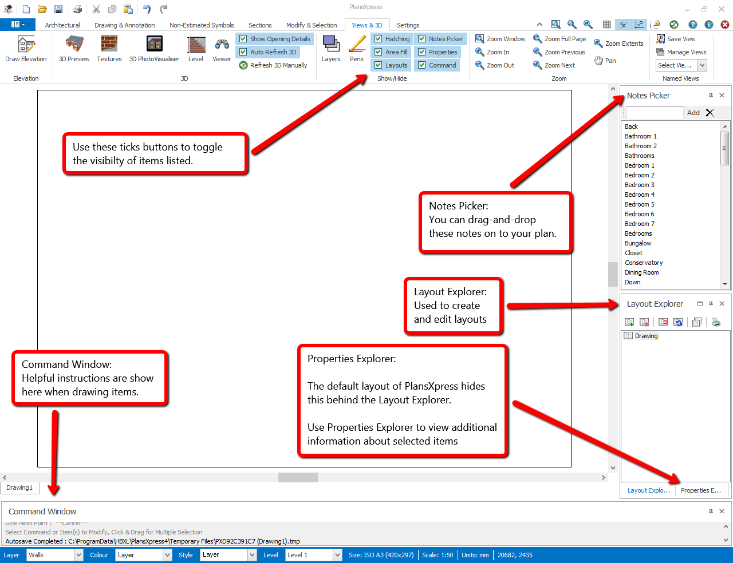Click the blue help question mark icon
This screenshot has width=733, height=563.
[x=693, y=25]
